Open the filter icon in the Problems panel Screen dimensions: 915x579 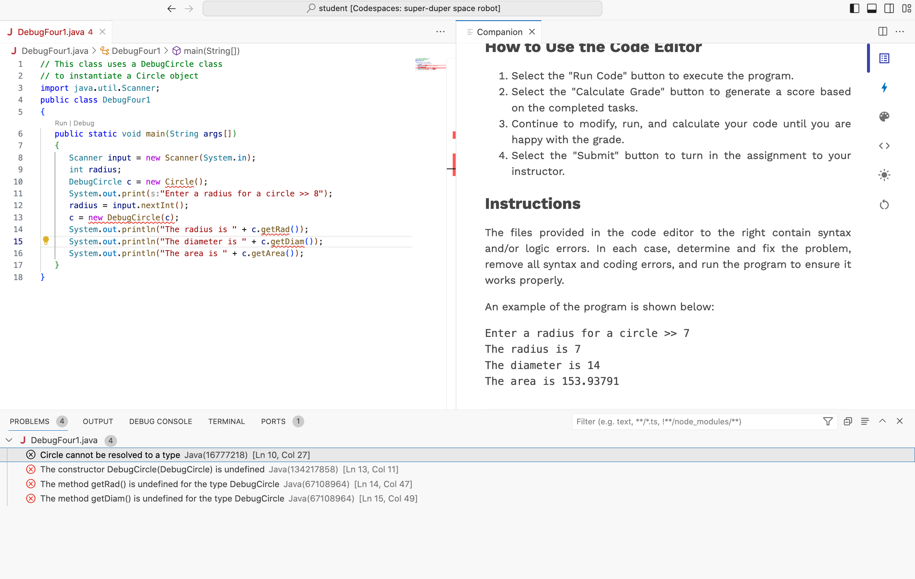(x=828, y=421)
